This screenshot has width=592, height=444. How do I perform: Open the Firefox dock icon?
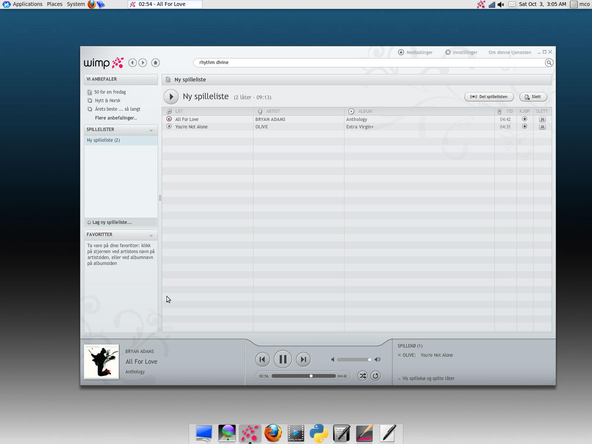(273, 433)
